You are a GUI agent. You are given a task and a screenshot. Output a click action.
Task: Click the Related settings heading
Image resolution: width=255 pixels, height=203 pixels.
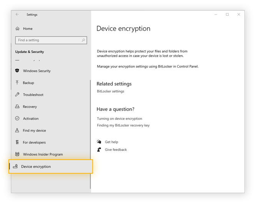(x=114, y=84)
